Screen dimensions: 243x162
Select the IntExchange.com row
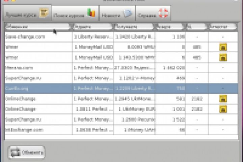tap(122, 130)
